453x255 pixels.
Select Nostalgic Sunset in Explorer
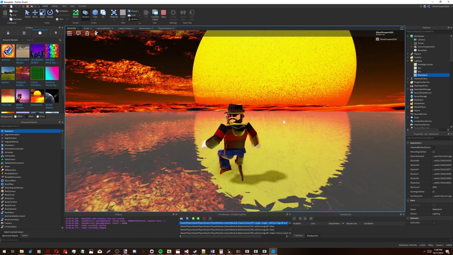click(425, 64)
